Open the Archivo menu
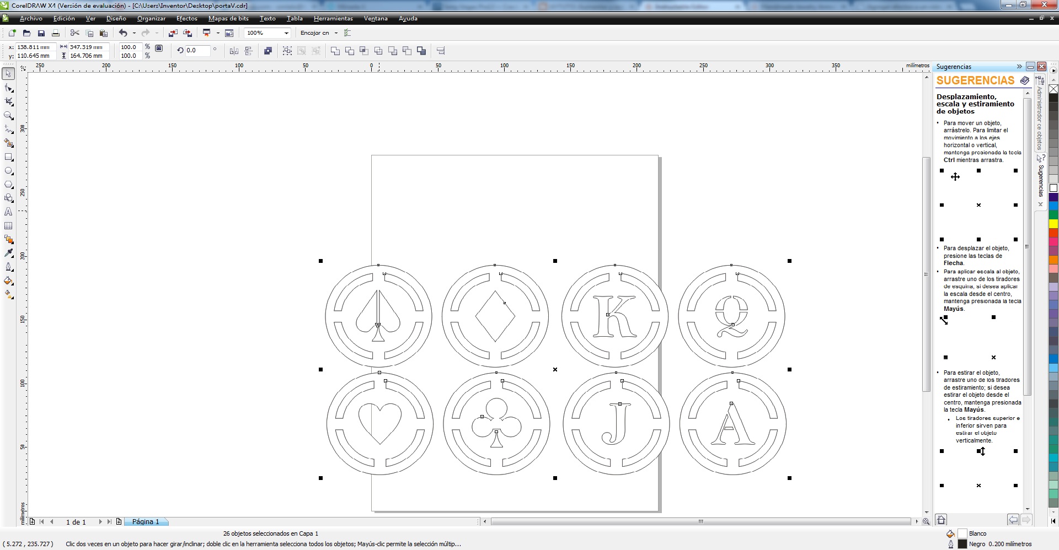 click(31, 18)
